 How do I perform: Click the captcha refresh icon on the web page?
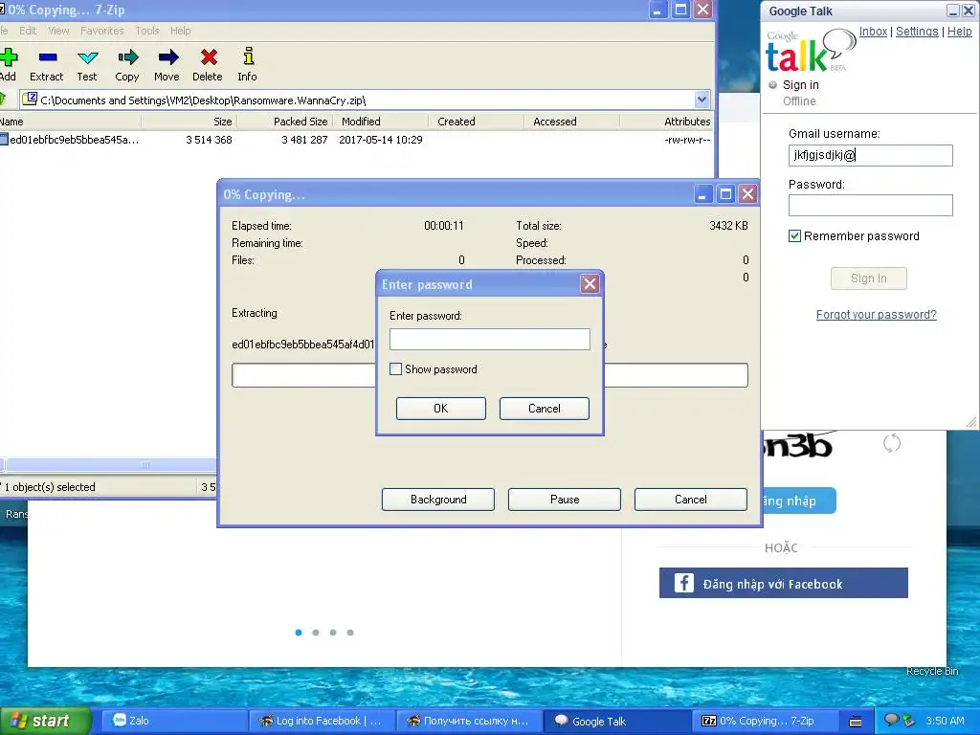coord(892,443)
